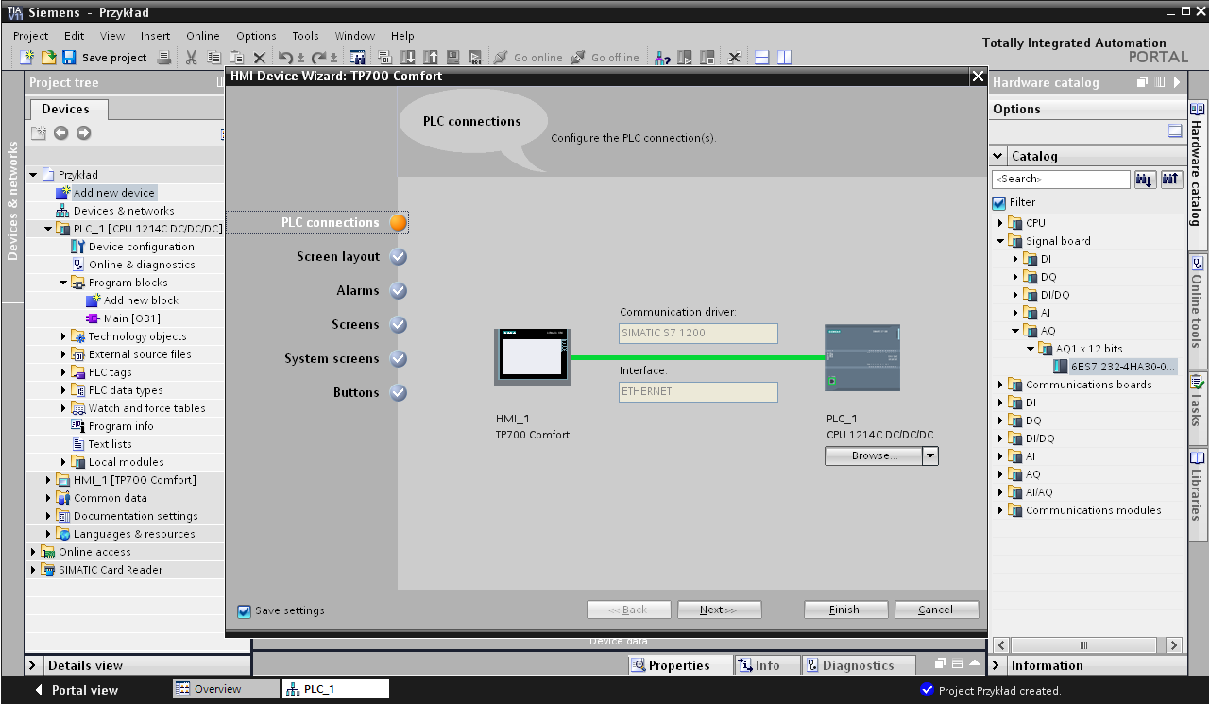The image size is (1210, 704).
Task: Click the Upload from device icon
Action: (431, 58)
